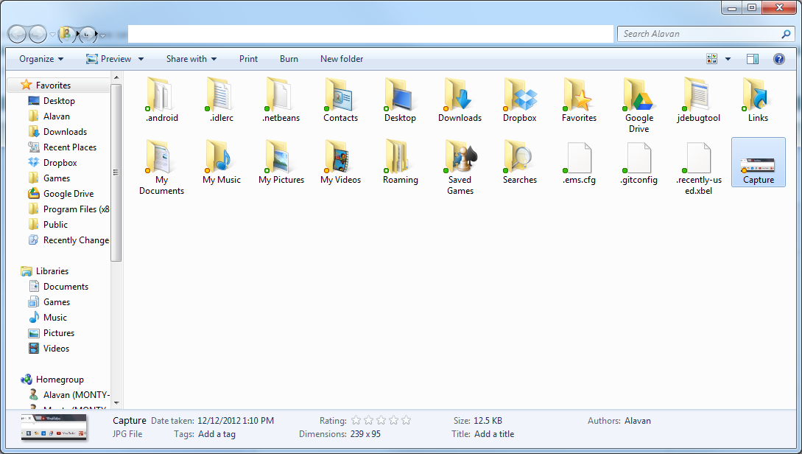Open the Desktop folder in file pane
The width and height of the screenshot is (802, 454).
(400, 100)
